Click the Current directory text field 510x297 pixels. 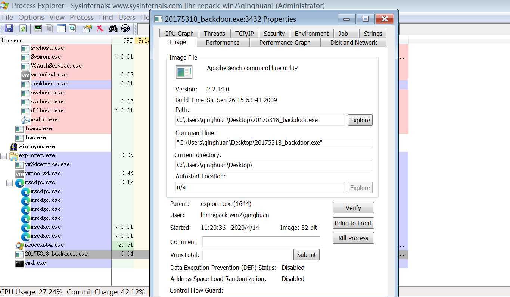(x=274, y=165)
